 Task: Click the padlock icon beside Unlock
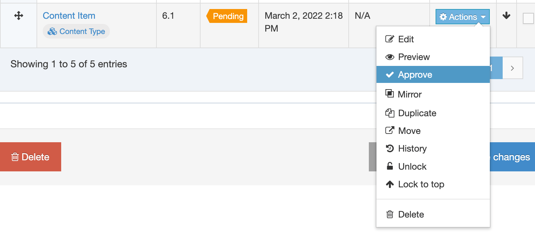coord(390,166)
